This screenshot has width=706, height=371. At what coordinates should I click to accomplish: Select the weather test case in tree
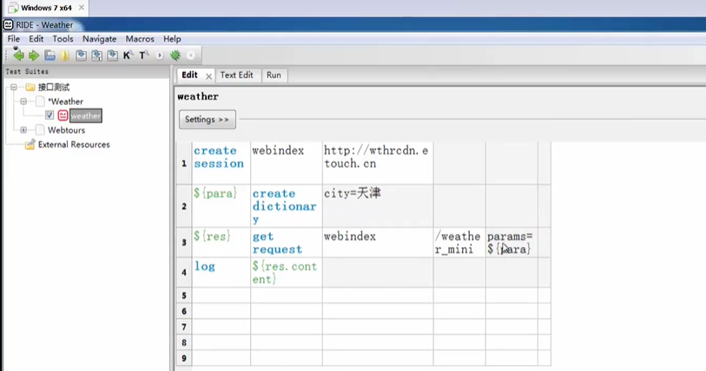pyautogui.click(x=86, y=115)
